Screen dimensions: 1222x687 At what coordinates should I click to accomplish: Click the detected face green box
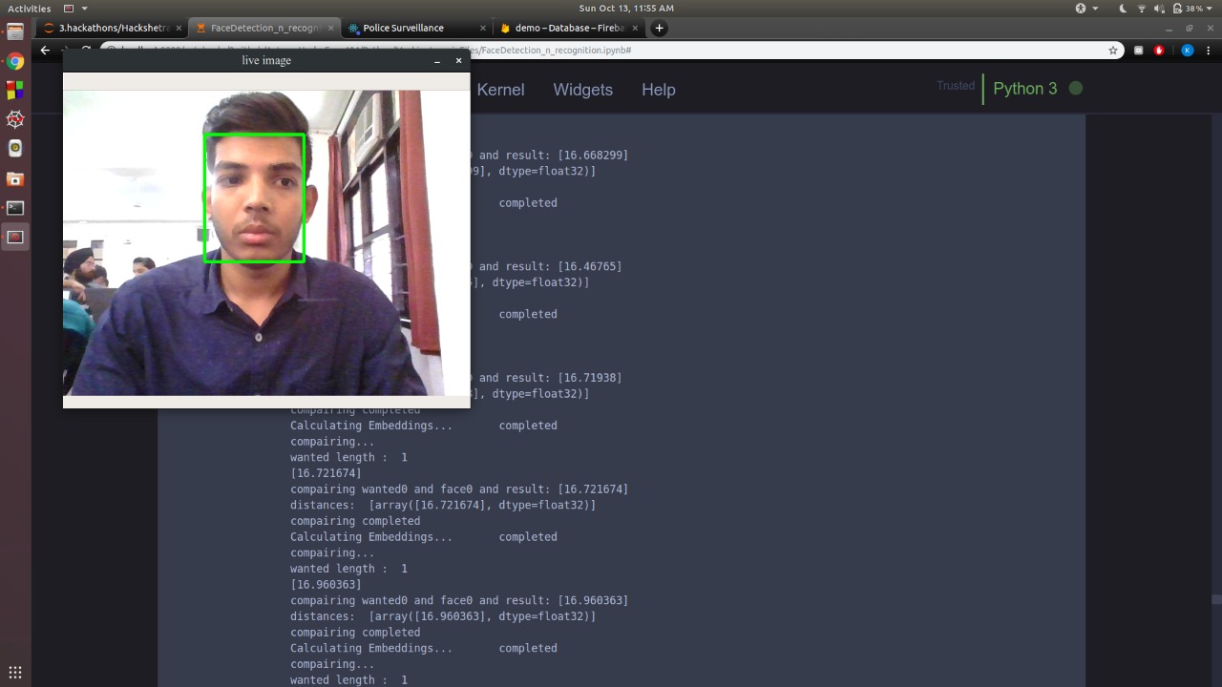pyautogui.click(x=255, y=198)
